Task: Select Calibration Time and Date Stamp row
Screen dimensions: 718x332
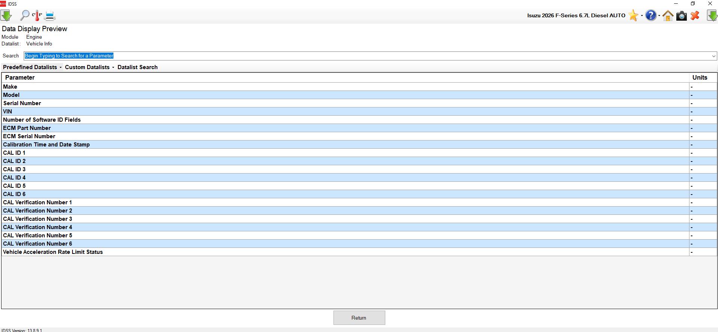Action: (x=359, y=145)
